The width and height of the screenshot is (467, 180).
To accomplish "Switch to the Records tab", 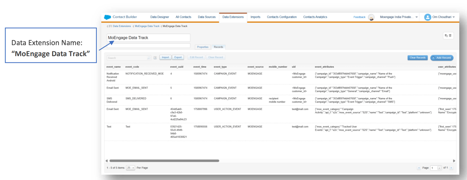I will (218, 47).
